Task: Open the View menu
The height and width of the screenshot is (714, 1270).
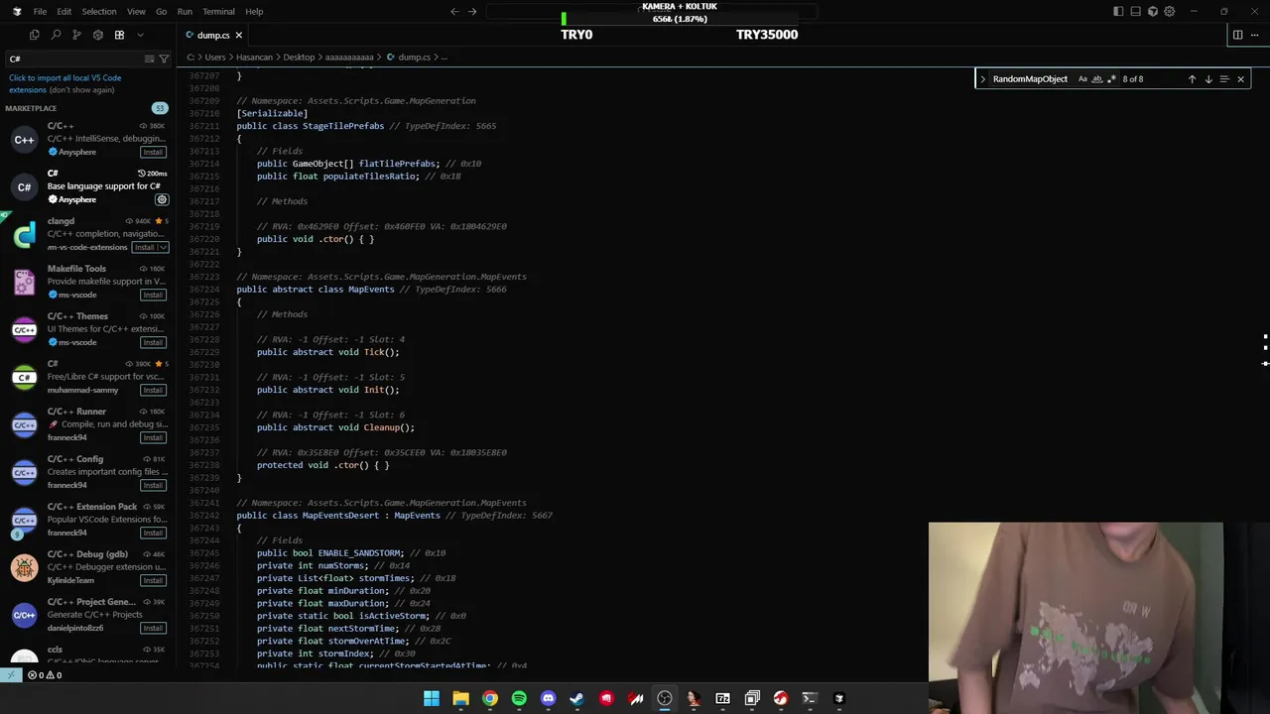Action: coord(136,11)
